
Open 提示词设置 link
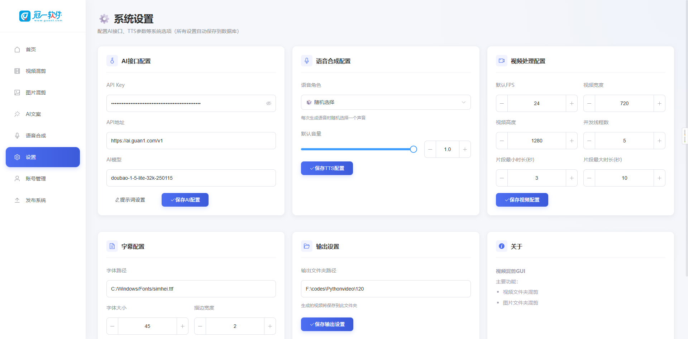tap(130, 200)
